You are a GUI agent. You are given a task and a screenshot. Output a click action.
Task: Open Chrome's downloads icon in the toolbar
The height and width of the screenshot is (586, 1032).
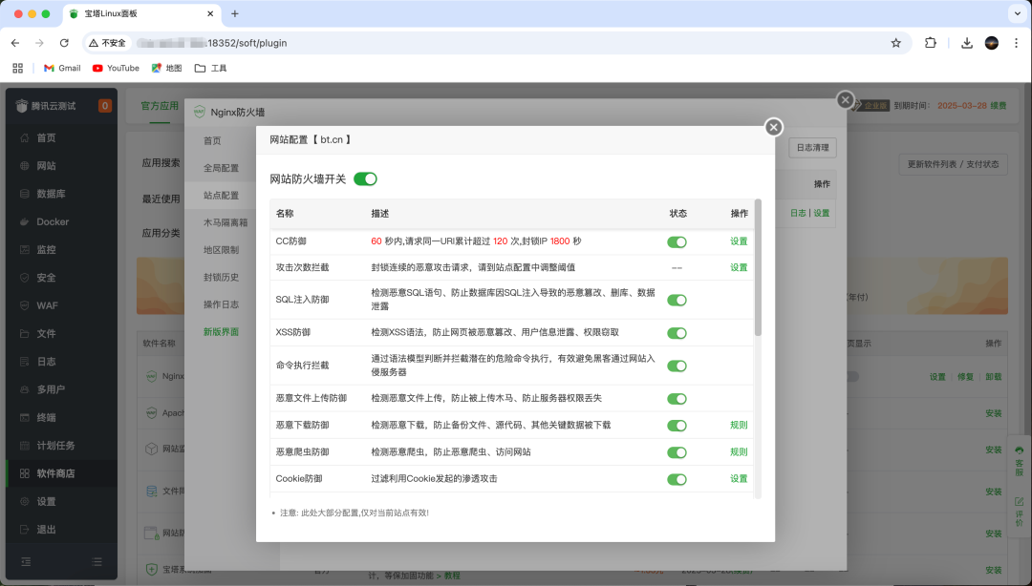coord(966,43)
